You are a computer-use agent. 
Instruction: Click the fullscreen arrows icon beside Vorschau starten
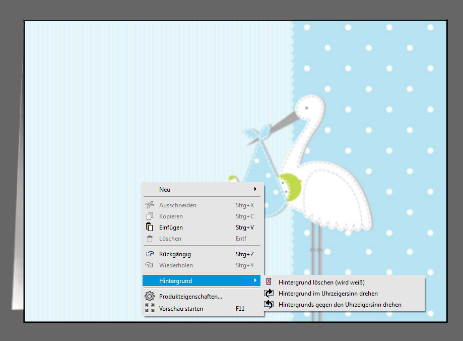click(x=150, y=308)
